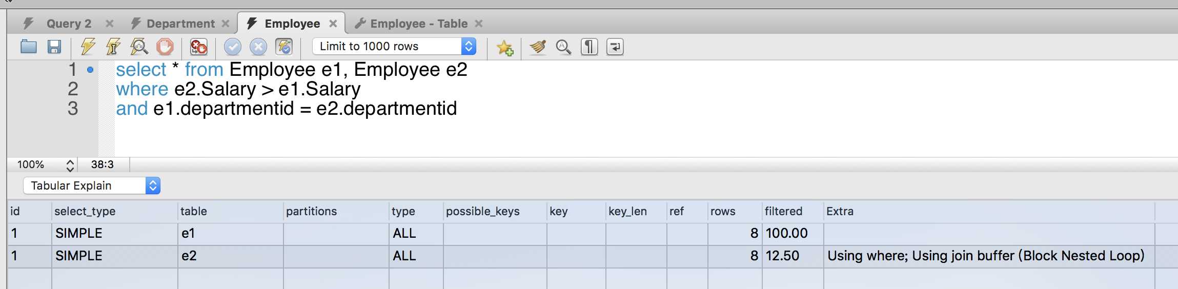Switch to the Employee - Table tab
The image size is (1178, 289).
coord(418,24)
